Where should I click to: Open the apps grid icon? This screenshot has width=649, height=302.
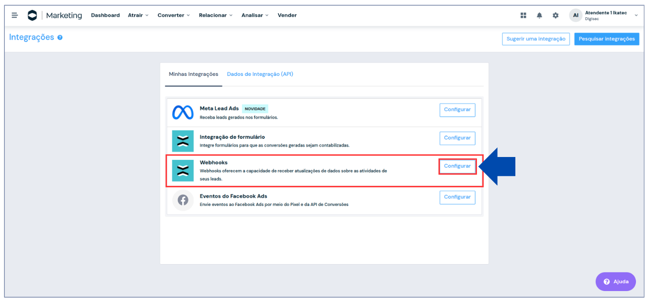pyautogui.click(x=524, y=15)
